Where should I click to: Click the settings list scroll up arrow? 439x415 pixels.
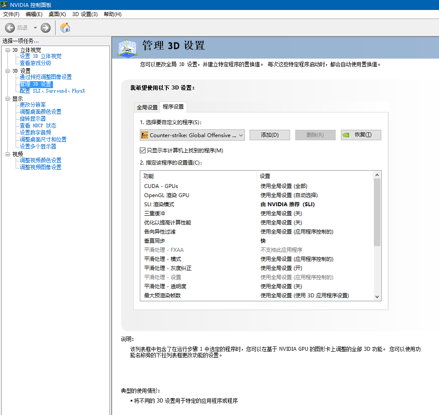point(377,175)
